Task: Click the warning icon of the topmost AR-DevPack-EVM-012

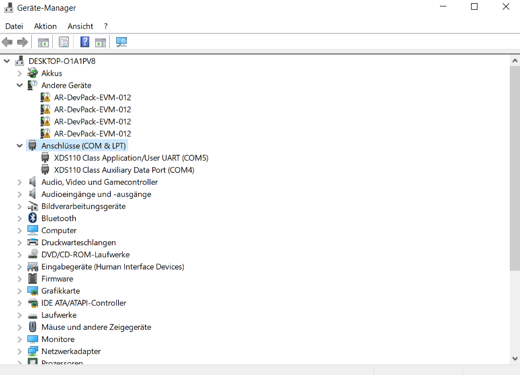Action: (x=45, y=97)
